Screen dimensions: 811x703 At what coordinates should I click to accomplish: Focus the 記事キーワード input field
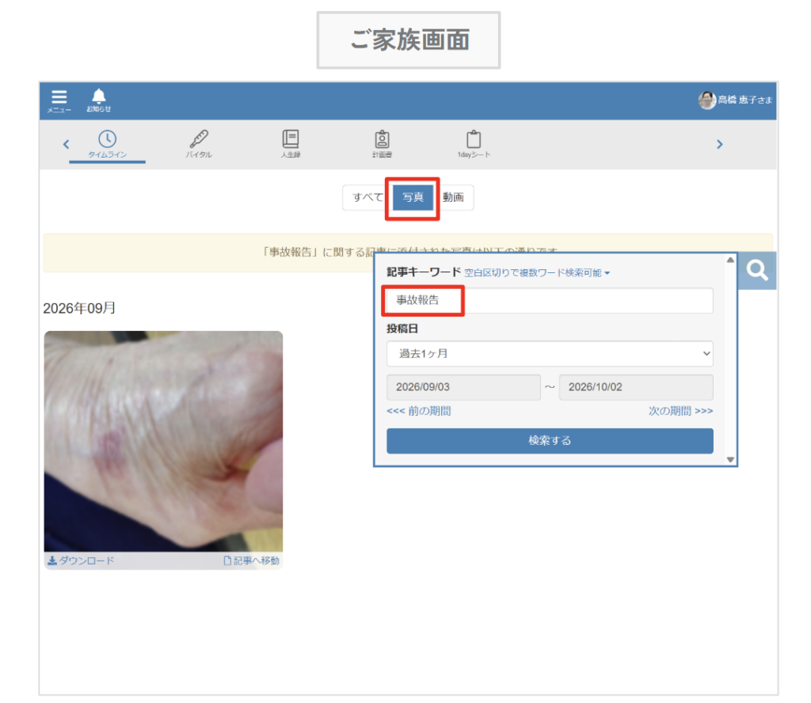tap(550, 300)
